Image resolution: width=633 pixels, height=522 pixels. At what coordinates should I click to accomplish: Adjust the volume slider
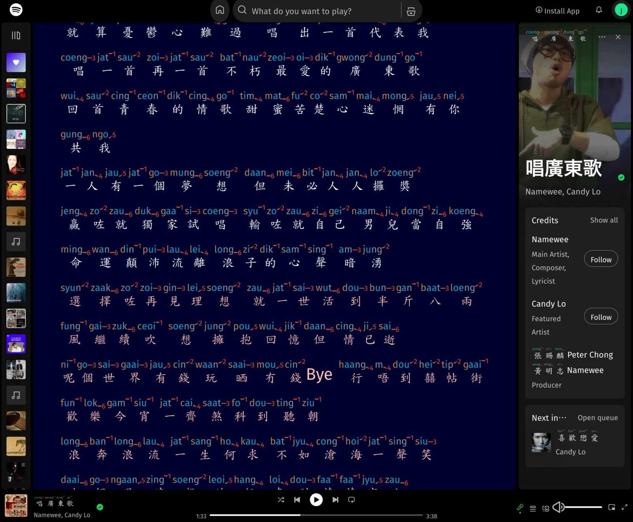pyautogui.click(x=584, y=507)
